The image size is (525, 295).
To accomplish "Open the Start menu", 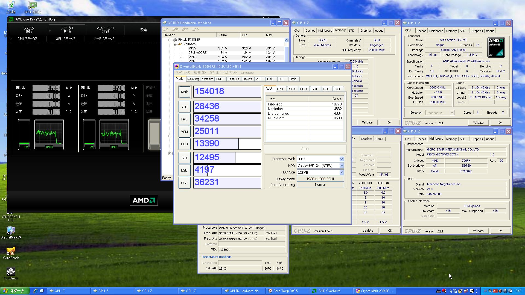I will tap(14, 291).
